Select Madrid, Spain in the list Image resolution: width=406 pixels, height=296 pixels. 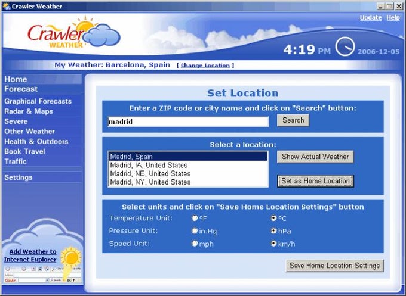click(x=187, y=157)
